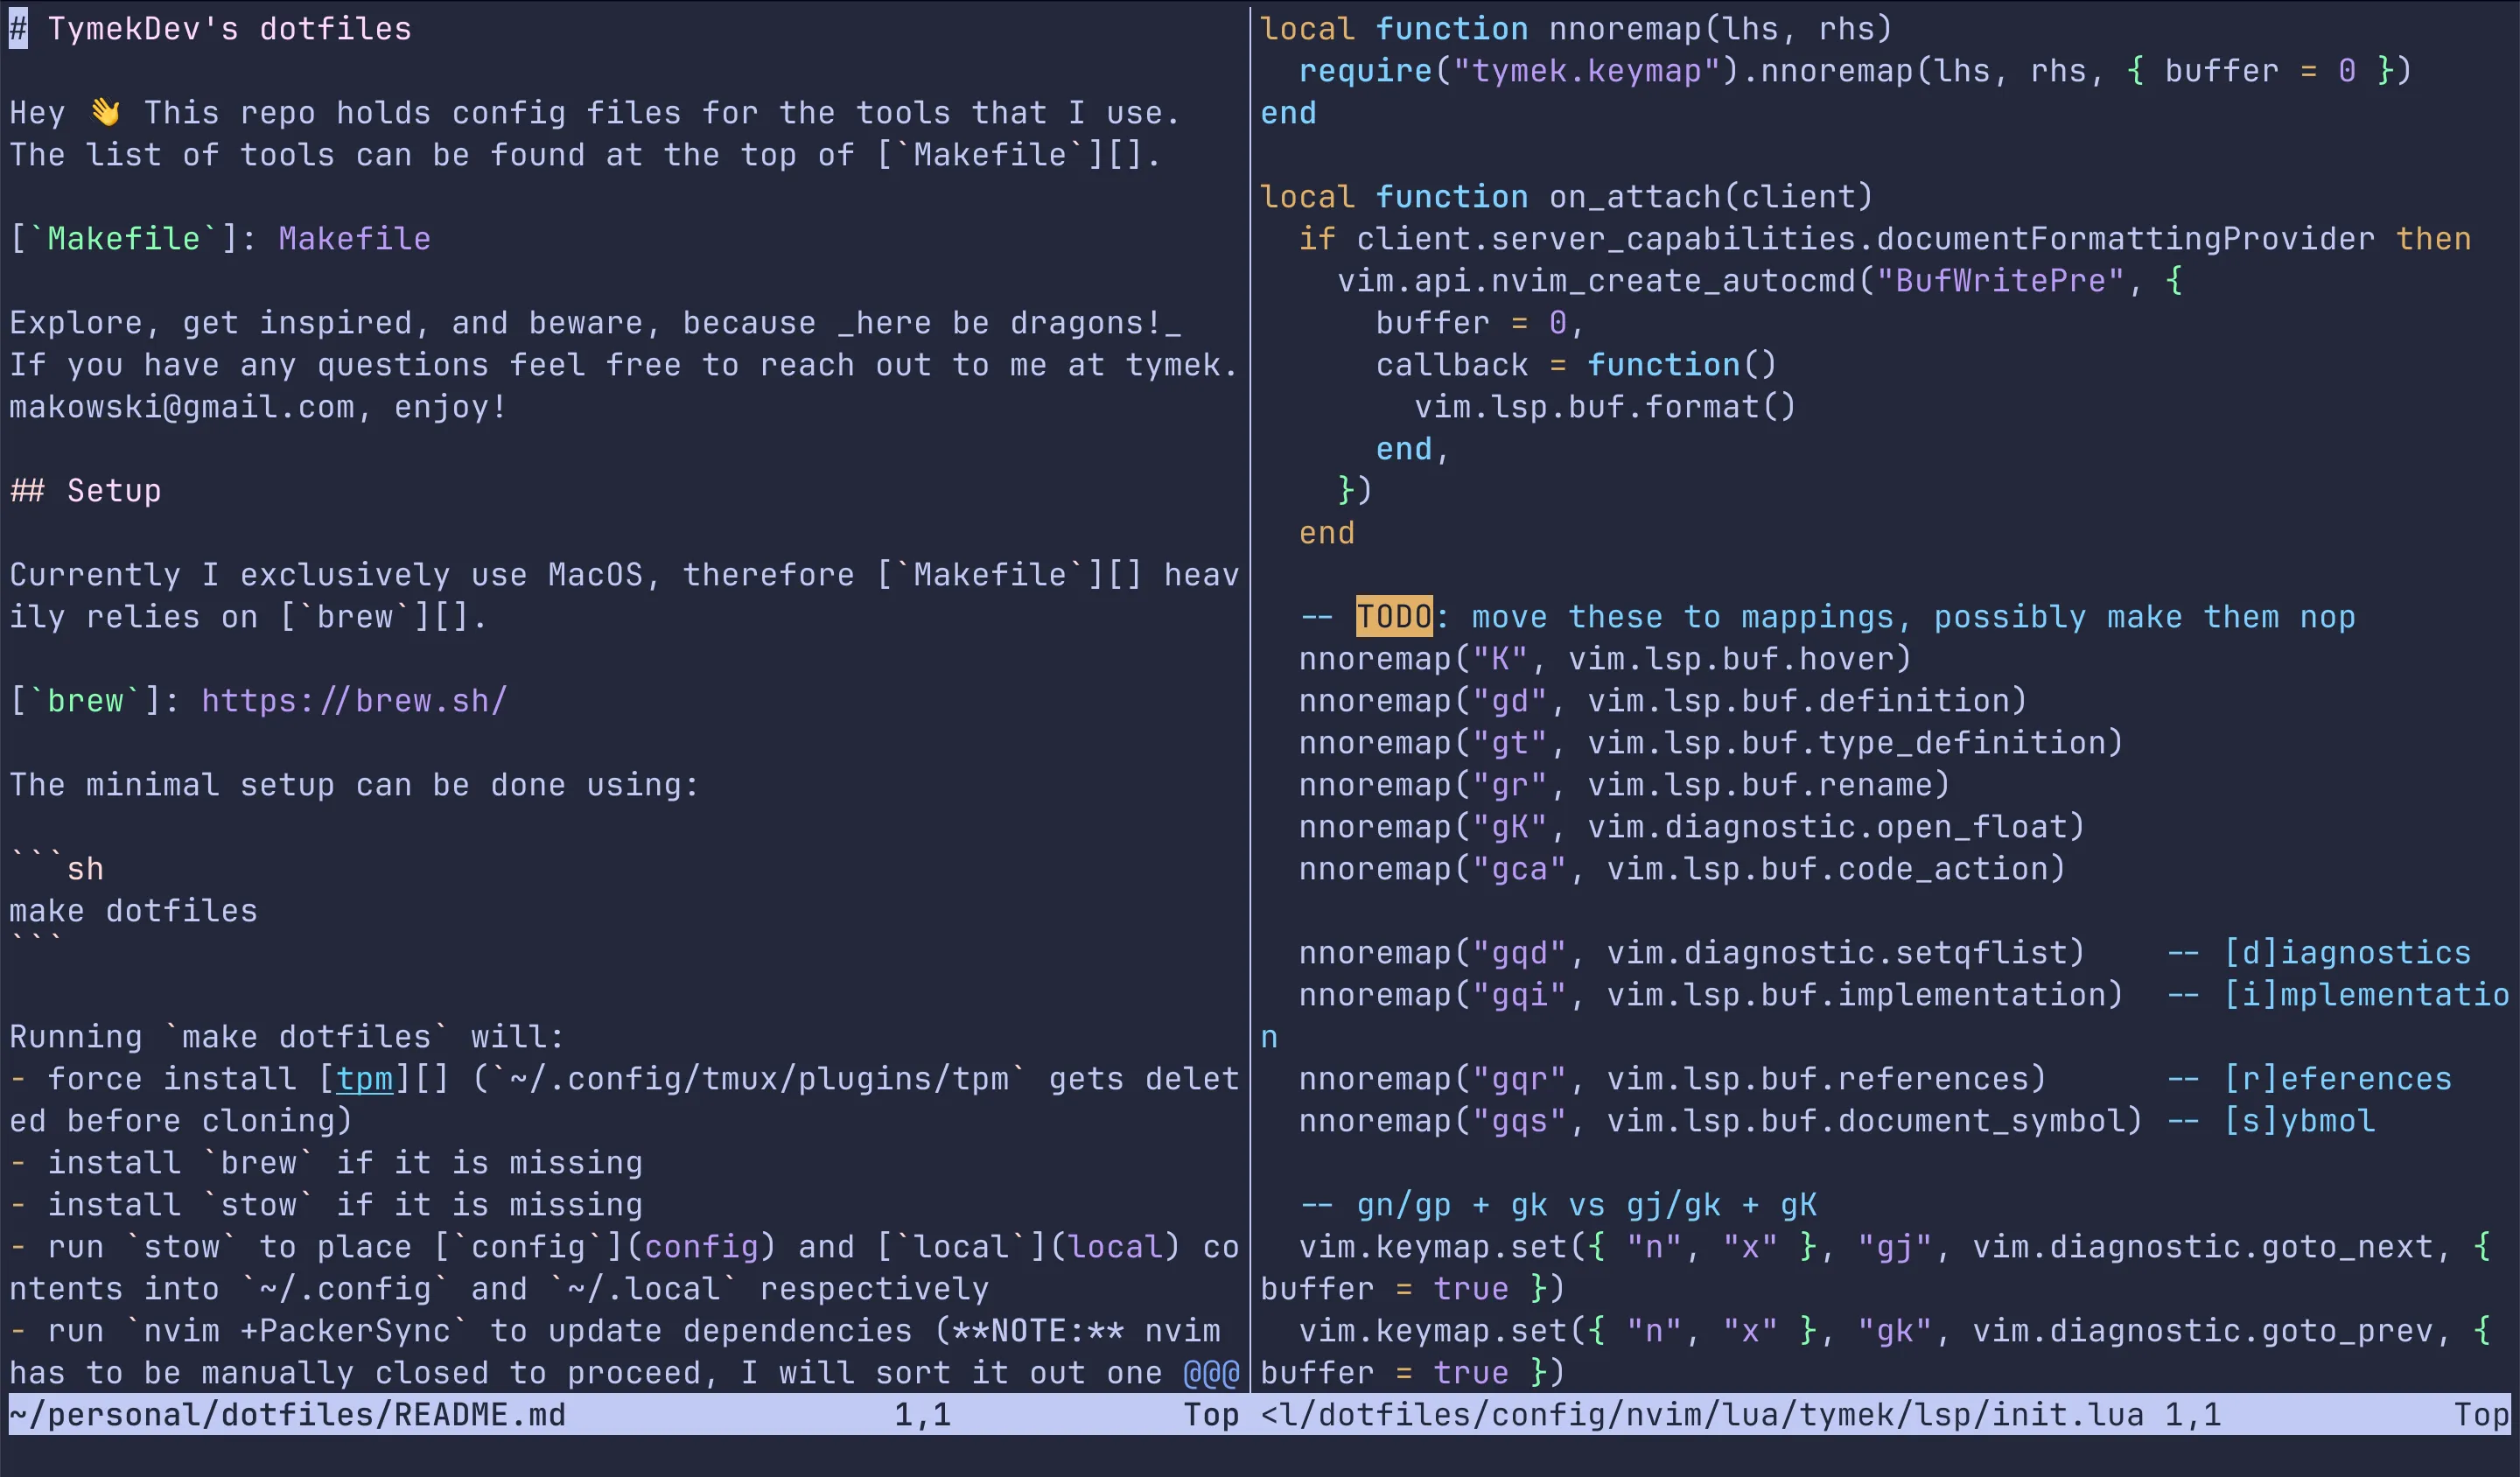
Task: Click the lsp/init.lua status line path
Action: pyautogui.click(x=1702, y=1414)
